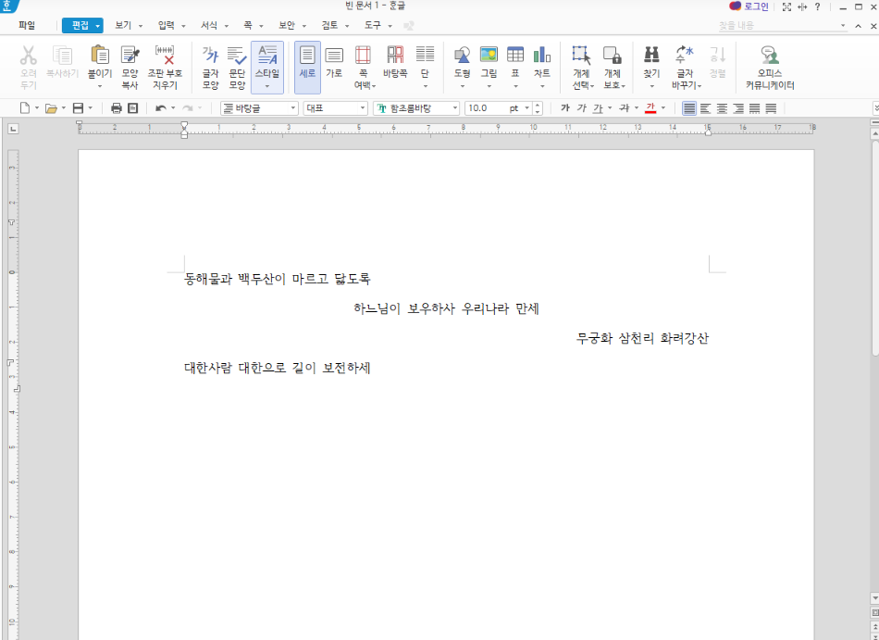Click the print icon

116,108
